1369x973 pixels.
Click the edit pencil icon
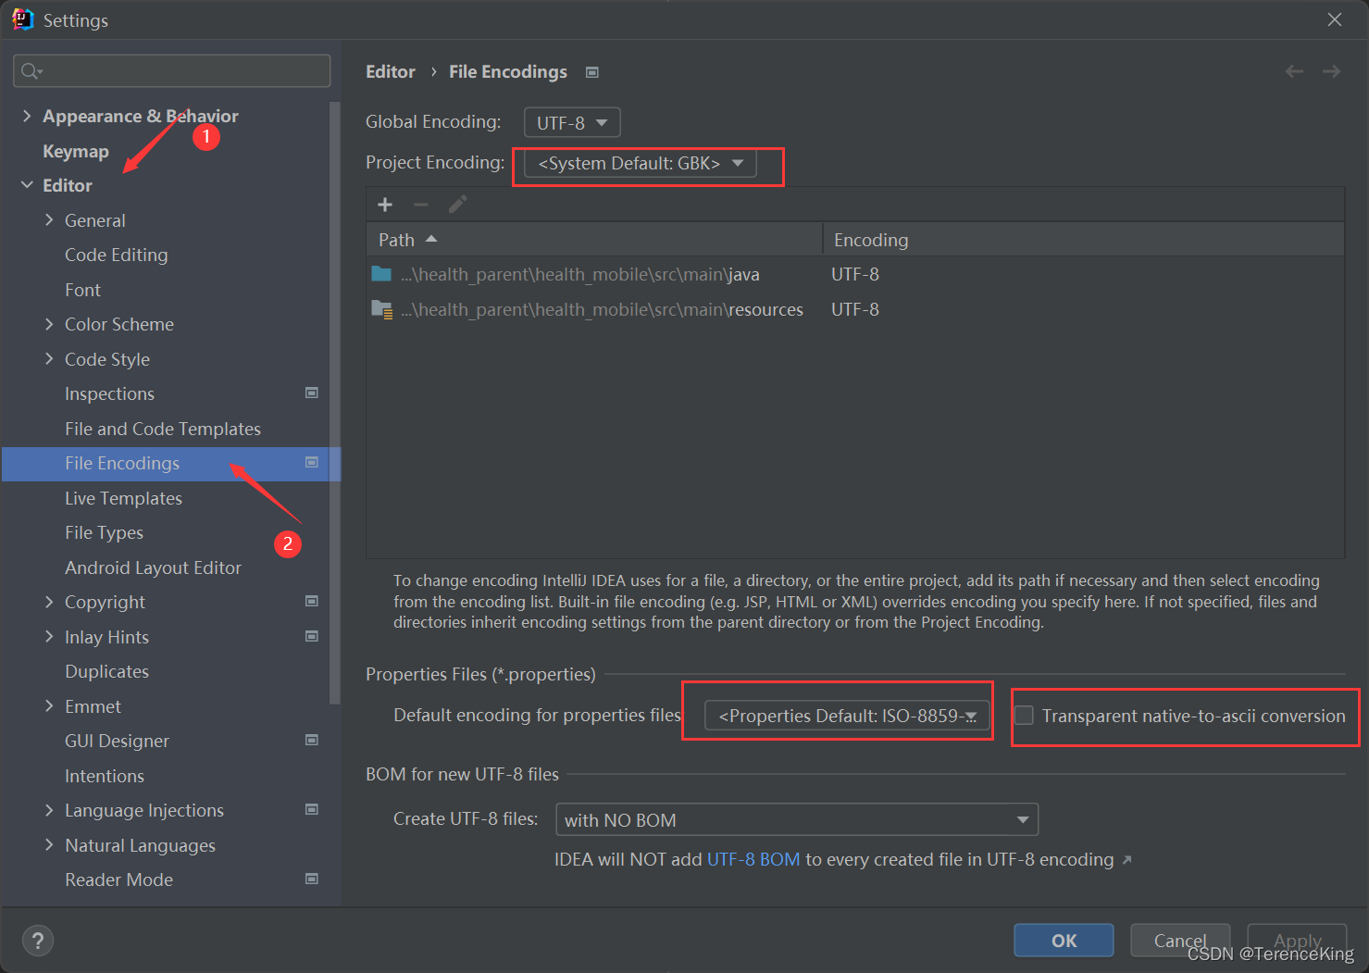(457, 205)
